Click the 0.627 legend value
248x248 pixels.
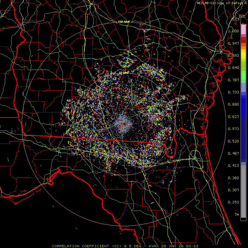(233, 117)
